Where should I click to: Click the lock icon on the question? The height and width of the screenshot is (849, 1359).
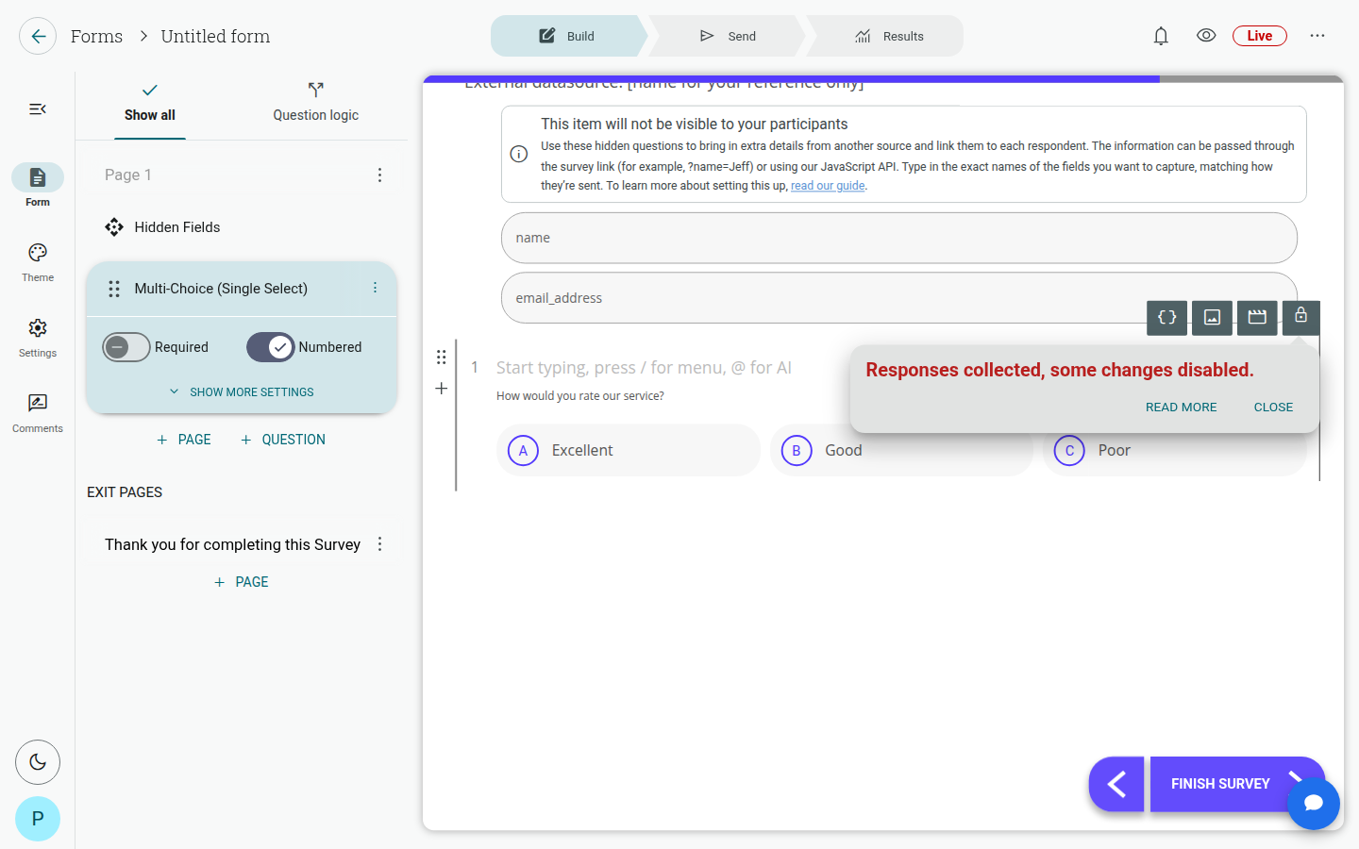1301,317
